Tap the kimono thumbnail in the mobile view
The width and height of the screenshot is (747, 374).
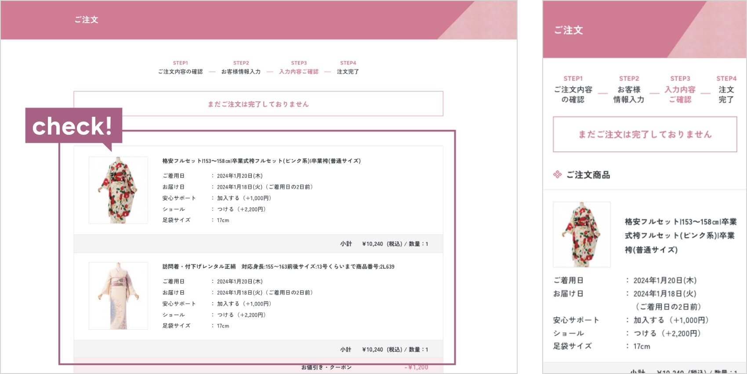pyautogui.click(x=582, y=234)
